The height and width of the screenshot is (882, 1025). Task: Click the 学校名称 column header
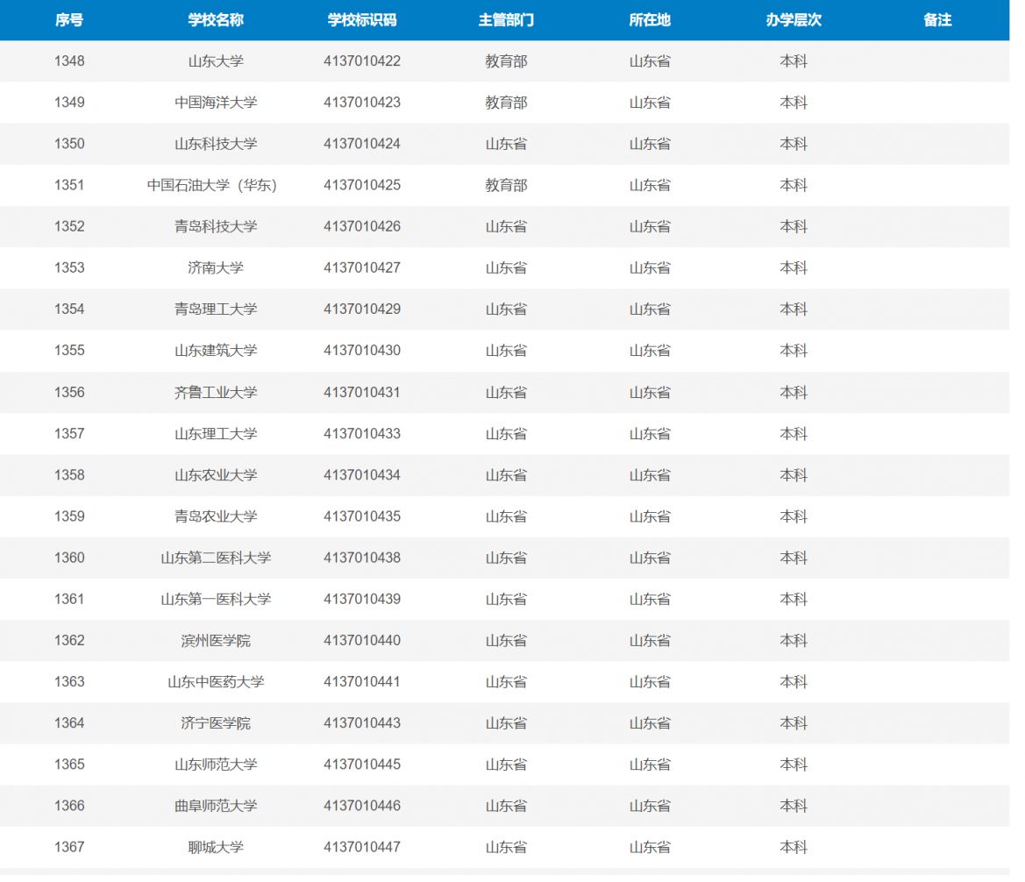(x=216, y=20)
